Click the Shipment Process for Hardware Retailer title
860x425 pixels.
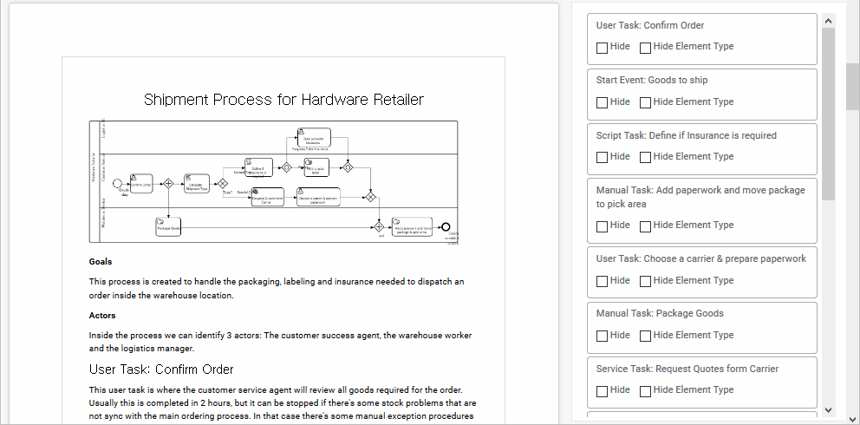tap(283, 100)
